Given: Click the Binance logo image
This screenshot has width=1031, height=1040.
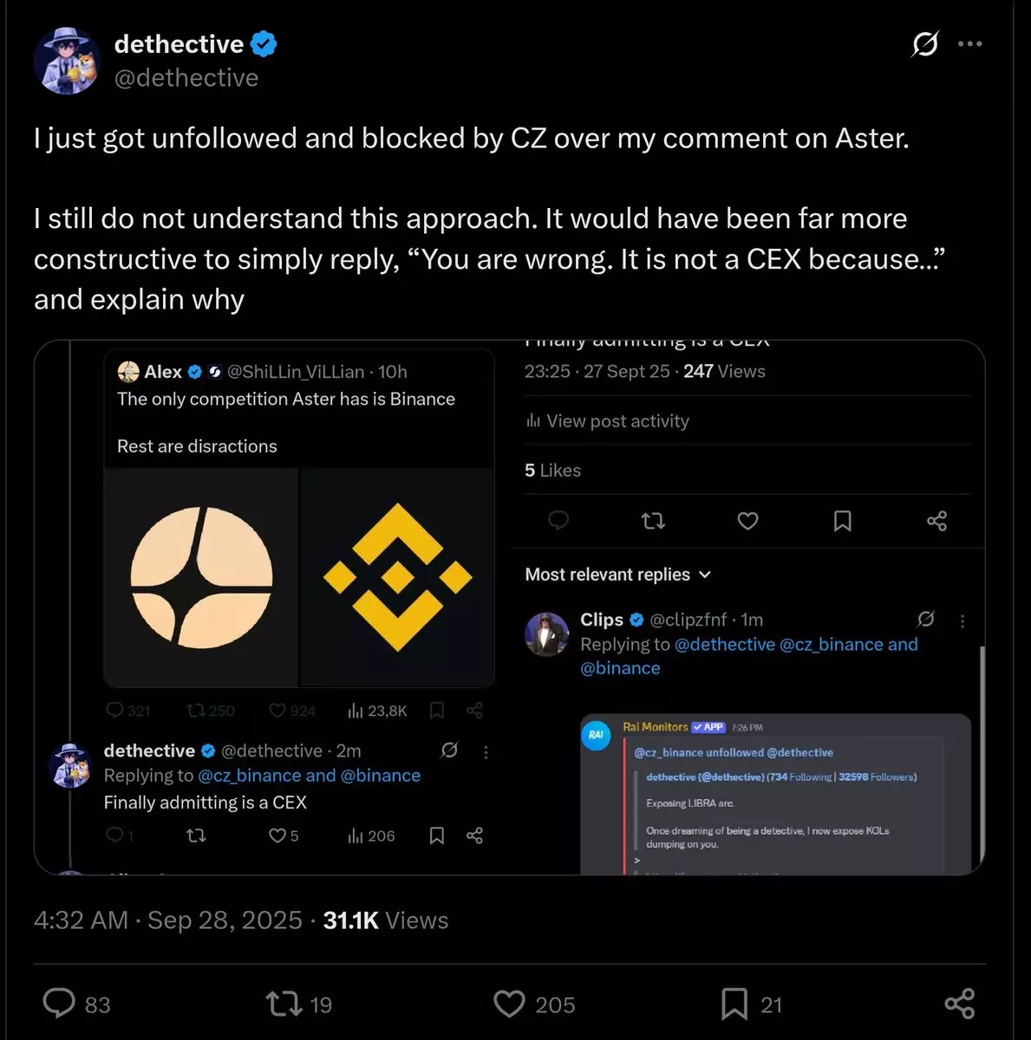Looking at the screenshot, I should [x=397, y=577].
